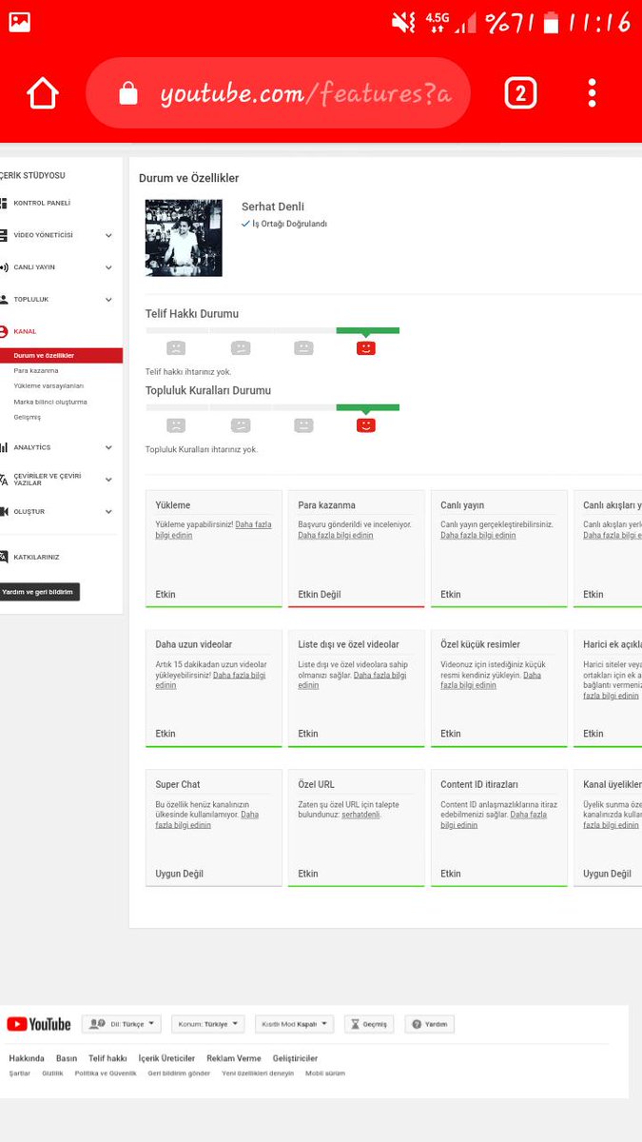Open the Kontrol Paneli menu item

(42, 203)
